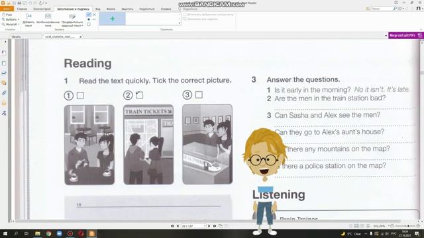The image size is (424, 238).
Task: Go to the last page
Action: tap(215, 226)
